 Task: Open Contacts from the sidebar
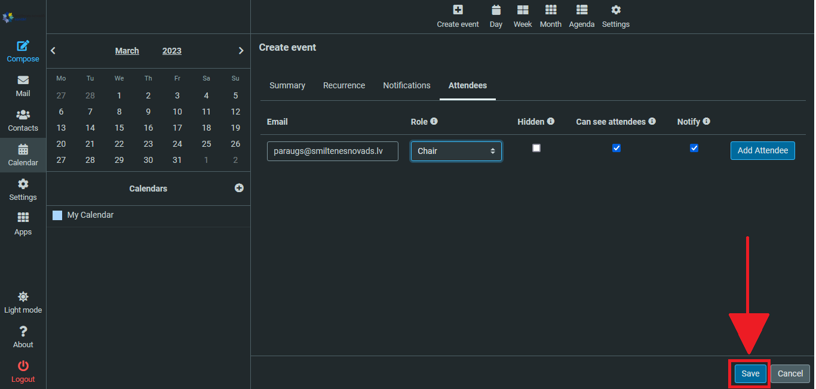pyautogui.click(x=23, y=121)
